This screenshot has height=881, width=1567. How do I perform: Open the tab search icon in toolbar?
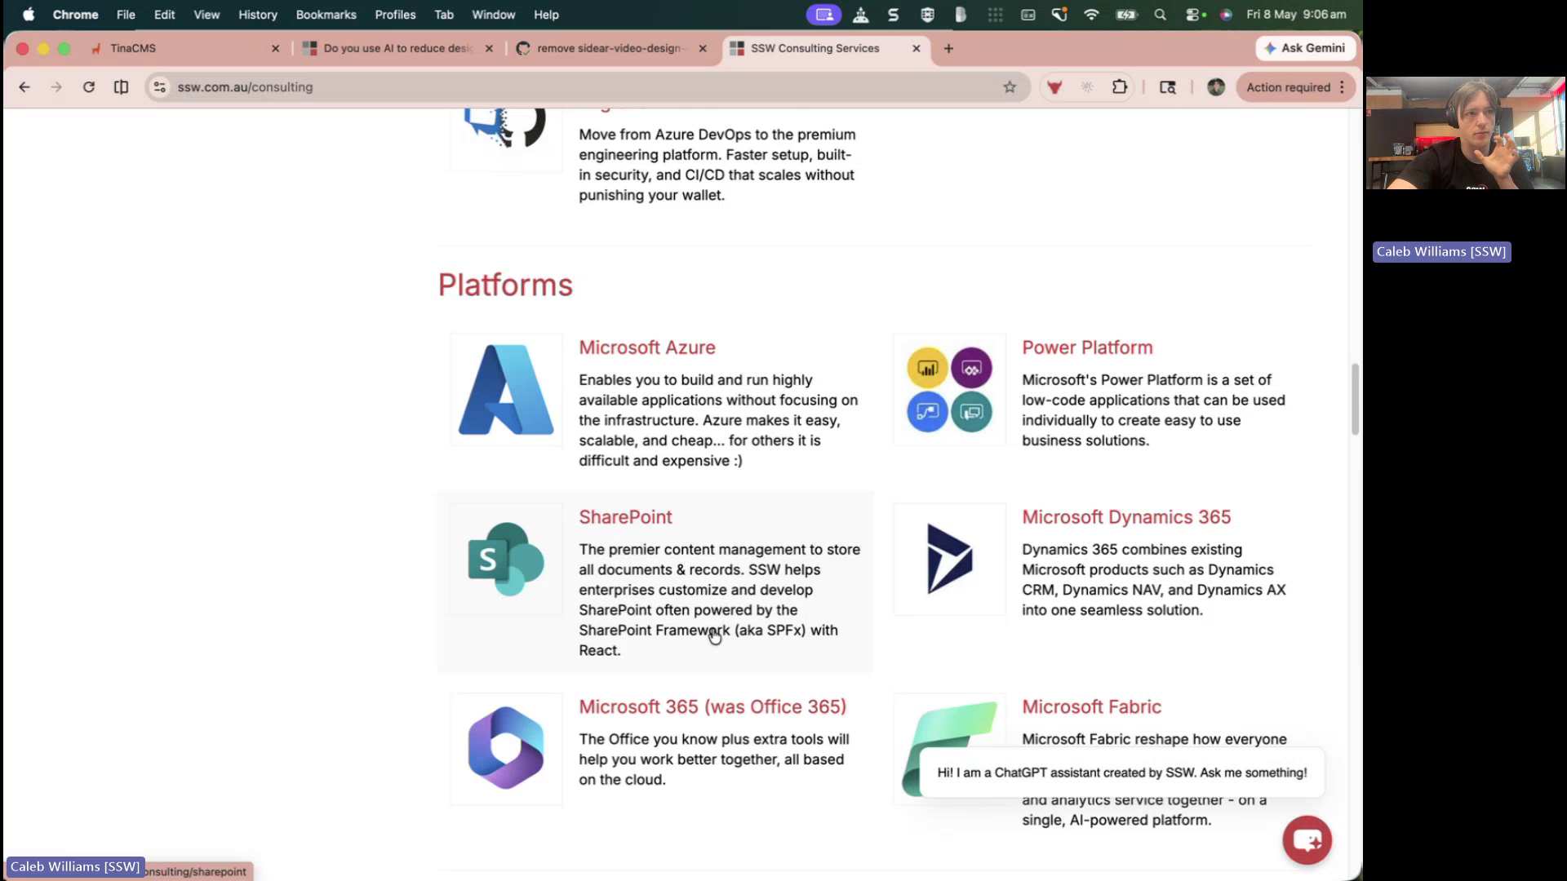(x=1168, y=87)
